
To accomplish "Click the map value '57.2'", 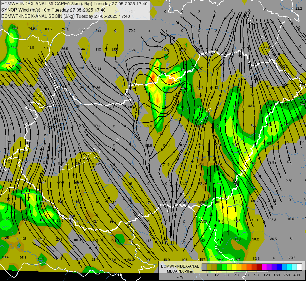I will coord(238,240).
